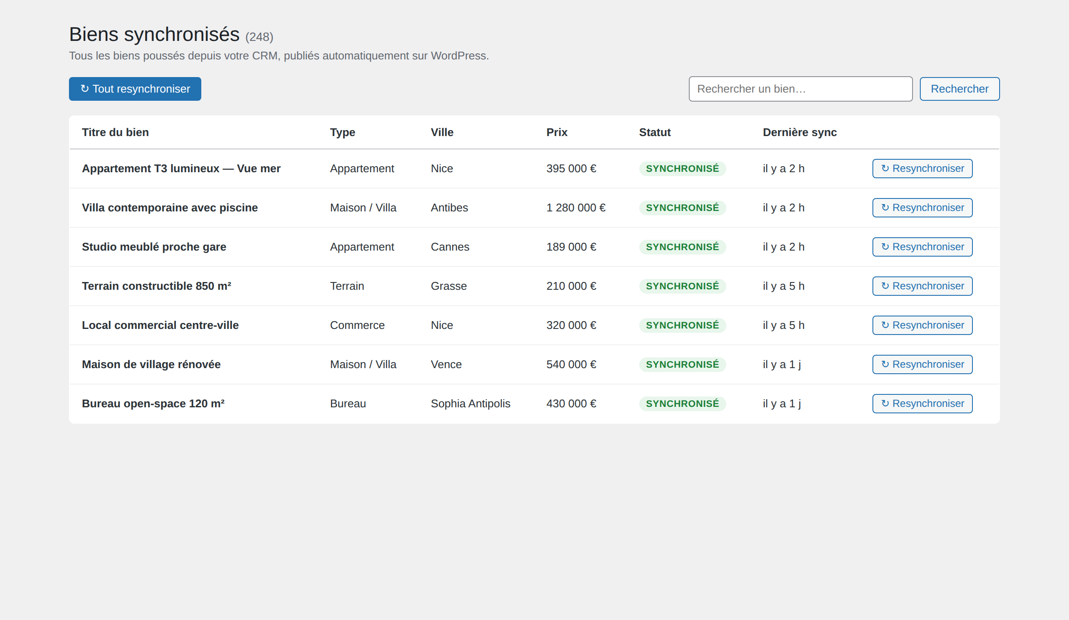Focus the Rechercher un bien search field

click(x=800, y=89)
